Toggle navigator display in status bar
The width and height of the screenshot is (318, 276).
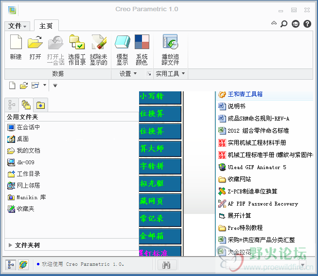coord(11,265)
